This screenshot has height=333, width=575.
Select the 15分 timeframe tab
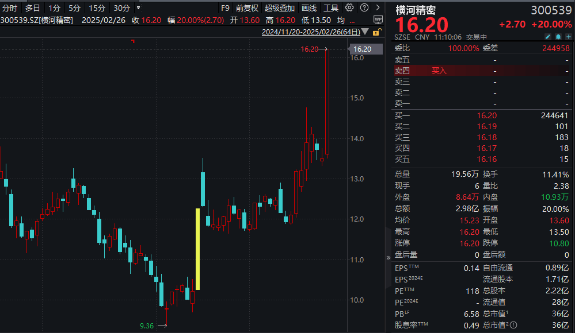click(97, 8)
